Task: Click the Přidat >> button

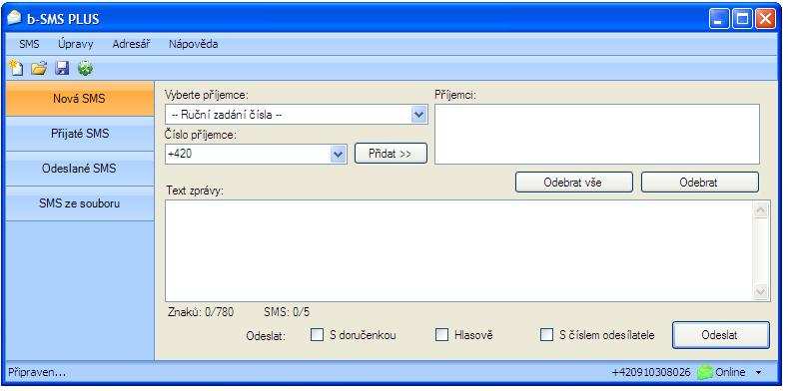Action: coord(391,154)
